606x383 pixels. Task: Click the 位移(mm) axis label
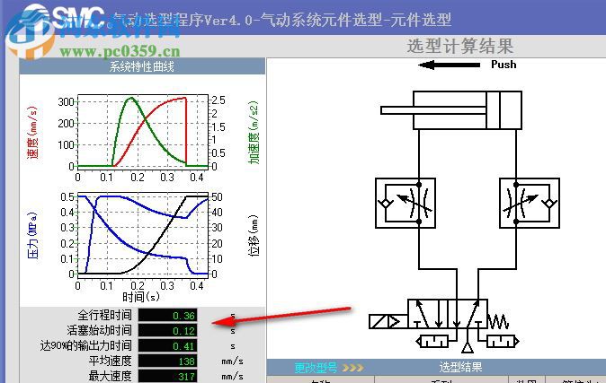[x=254, y=235]
